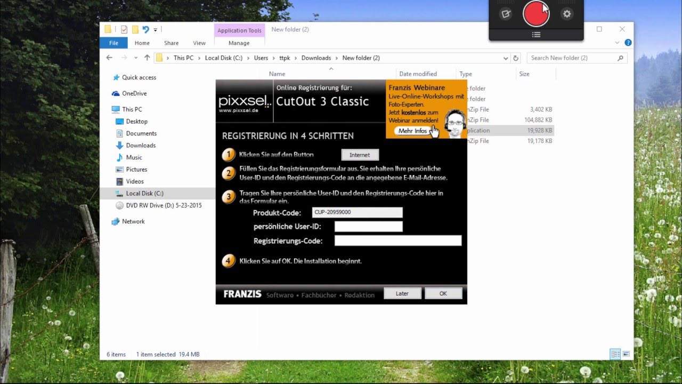The width and height of the screenshot is (682, 384).
Task: Sort by Type column header
Action: [466, 74]
